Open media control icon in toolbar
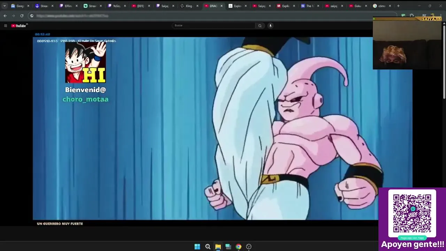The width and height of the screenshot is (446, 251). click(x=424, y=16)
